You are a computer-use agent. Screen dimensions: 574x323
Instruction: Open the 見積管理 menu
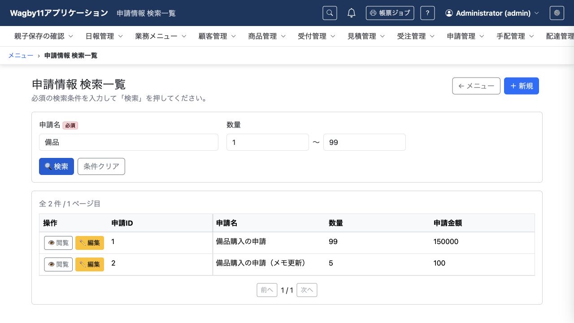point(366,36)
